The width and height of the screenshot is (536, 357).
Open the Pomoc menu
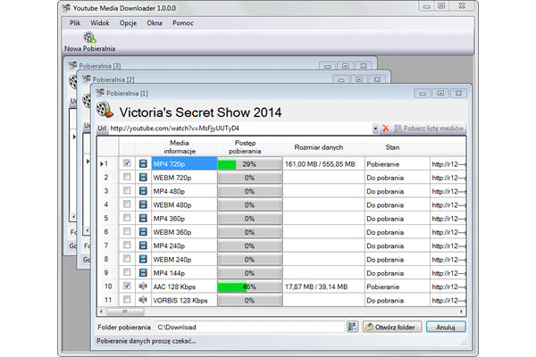183,23
